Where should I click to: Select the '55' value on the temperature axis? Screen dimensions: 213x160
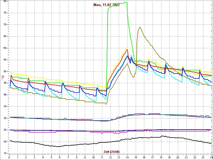(5, 60)
